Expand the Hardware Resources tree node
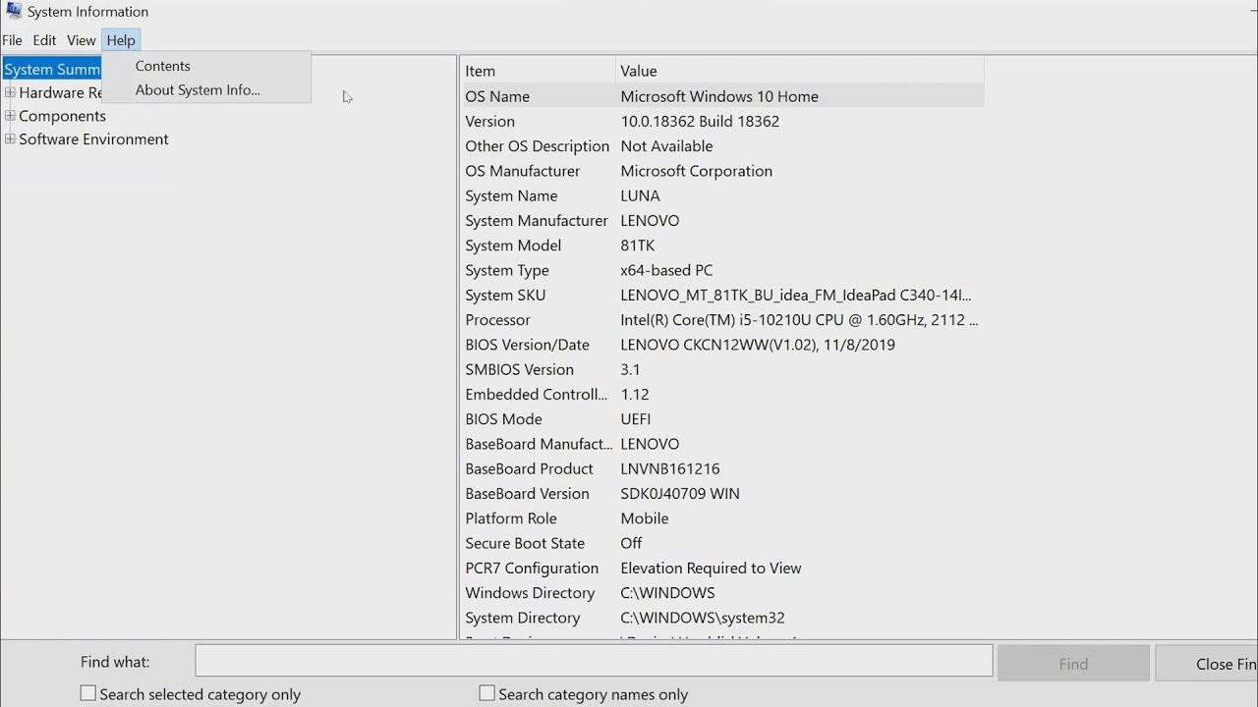The image size is (1258, 707). [10, 92]
